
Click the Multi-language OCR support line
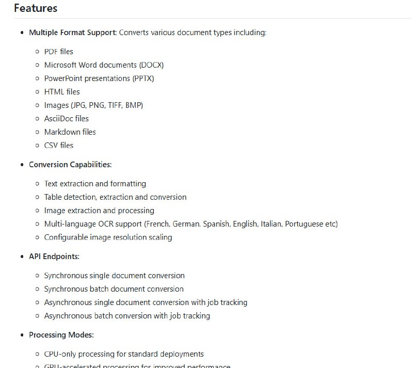(191, 224)
